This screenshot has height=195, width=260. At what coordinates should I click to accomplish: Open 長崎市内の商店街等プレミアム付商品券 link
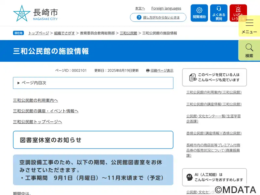pos(213,150)
